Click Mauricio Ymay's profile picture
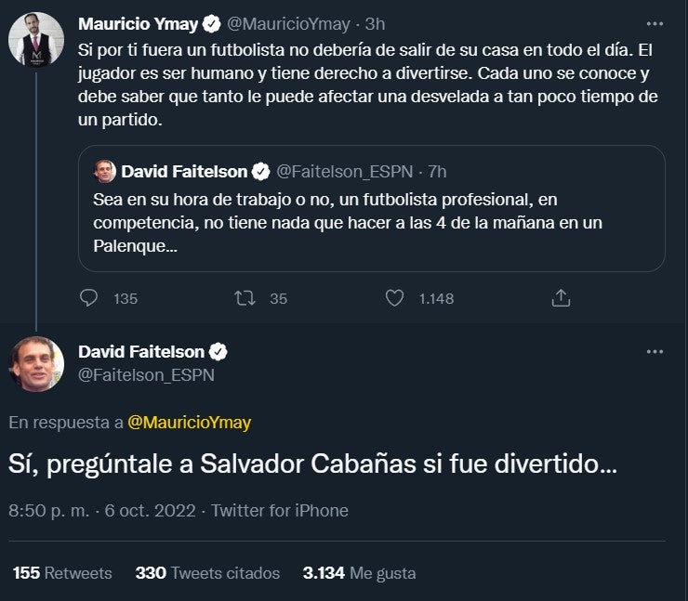Viewport: 688px width, 601px height. pyautogui.click(x=36, y=40)
